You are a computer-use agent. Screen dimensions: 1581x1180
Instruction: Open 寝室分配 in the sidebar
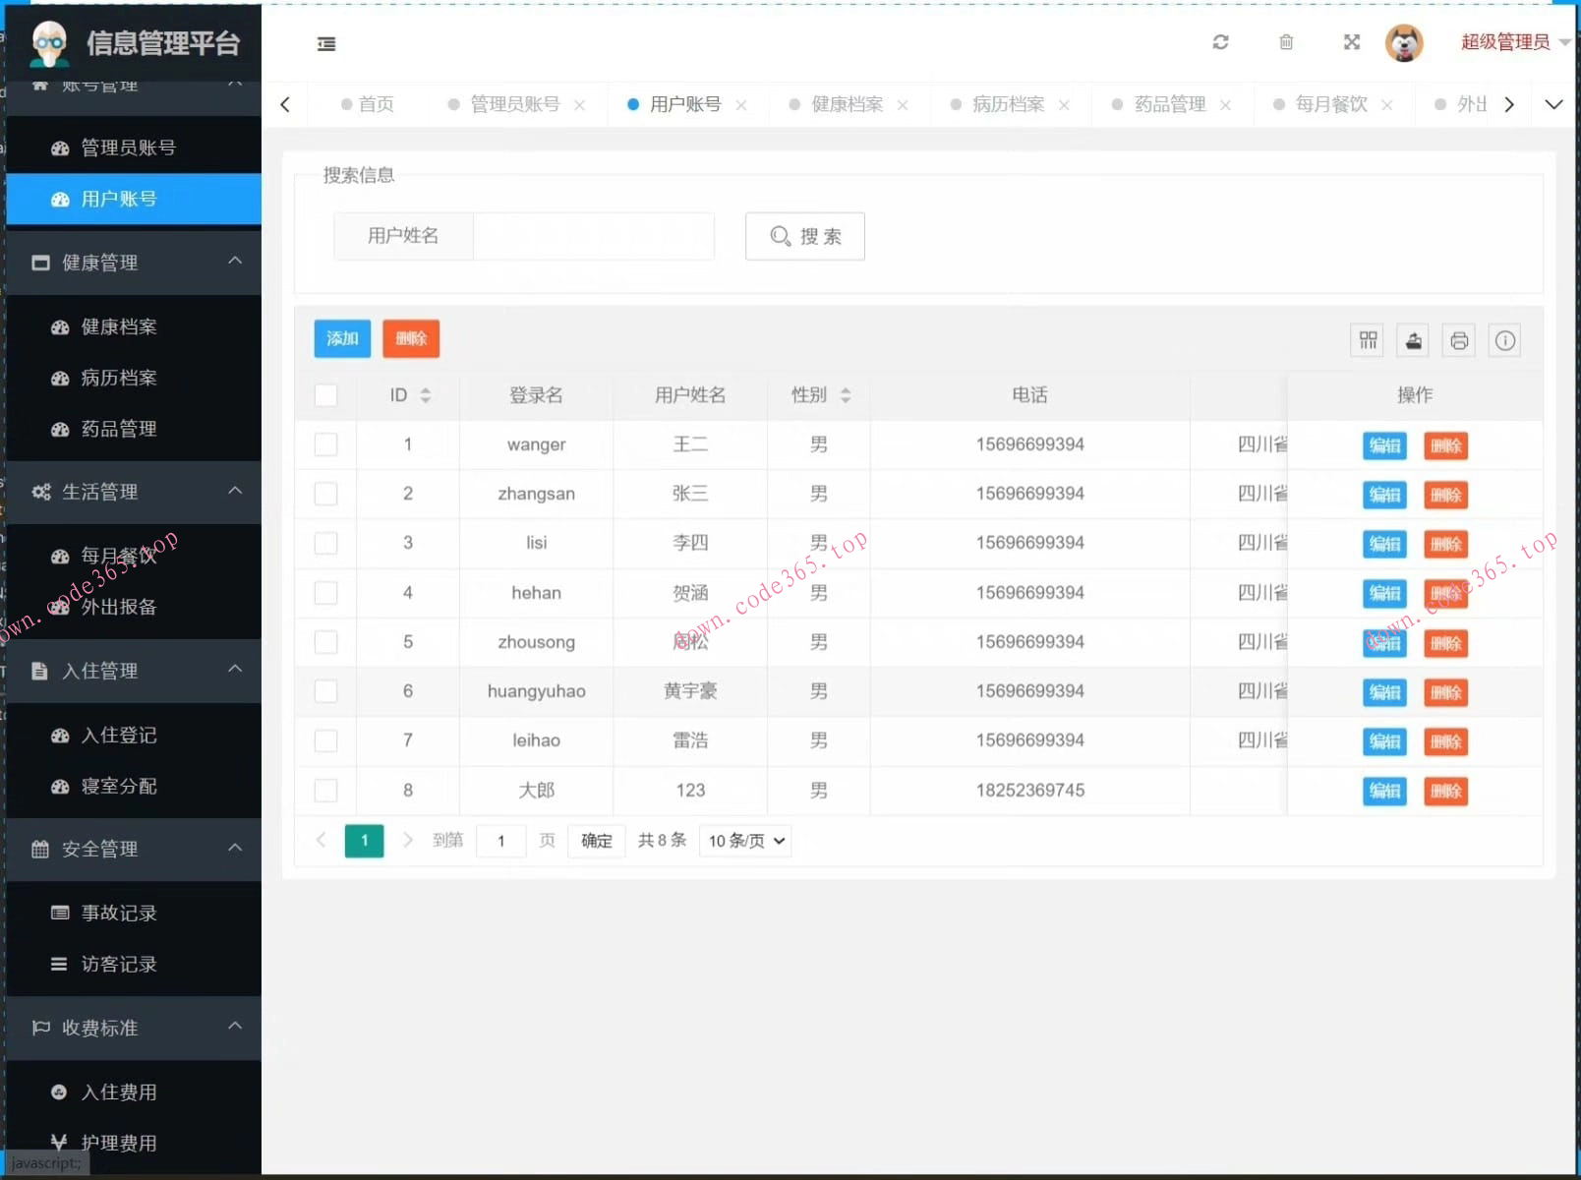(119, 786)
